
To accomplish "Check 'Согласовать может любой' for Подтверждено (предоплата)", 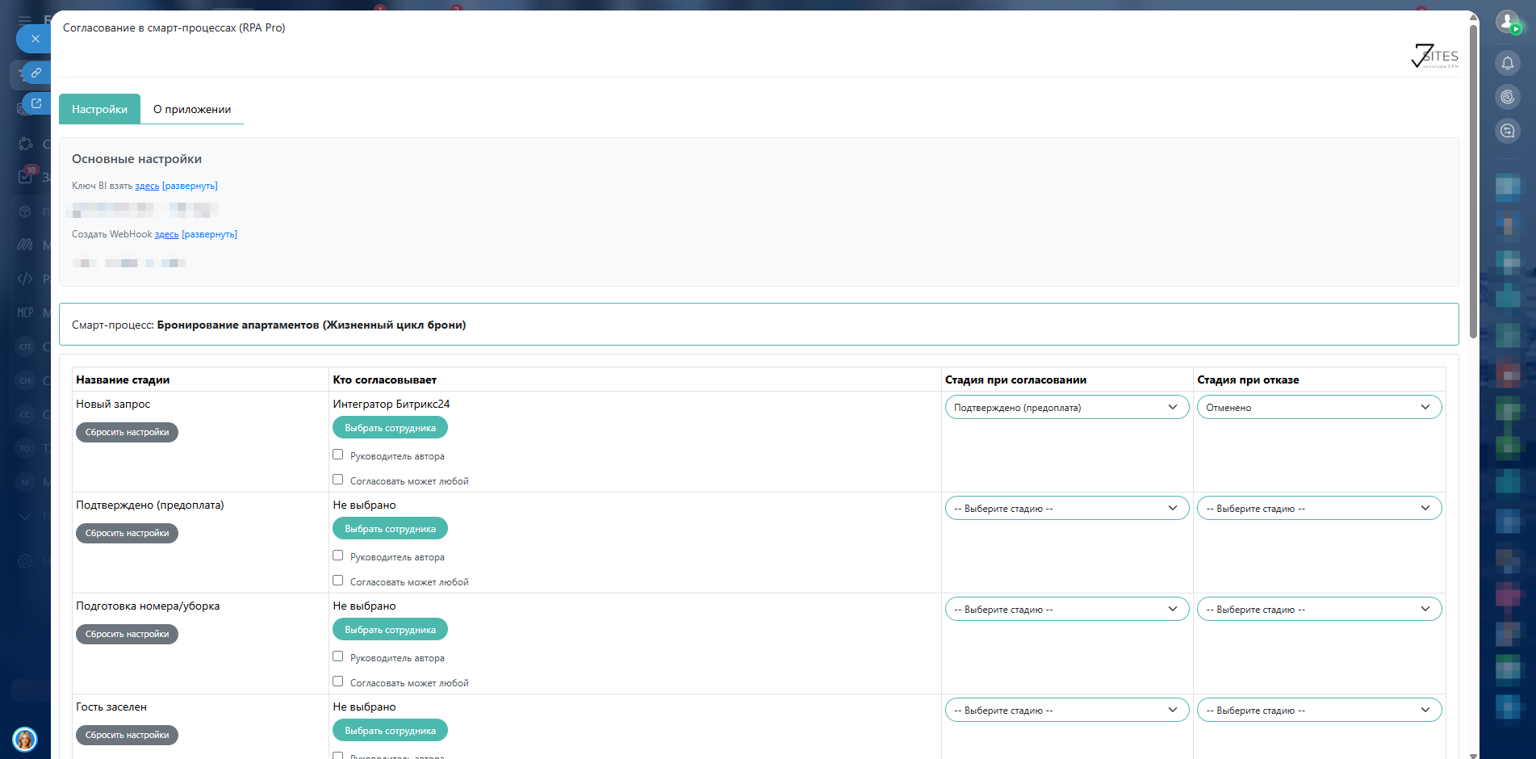I will coord(338,581).
